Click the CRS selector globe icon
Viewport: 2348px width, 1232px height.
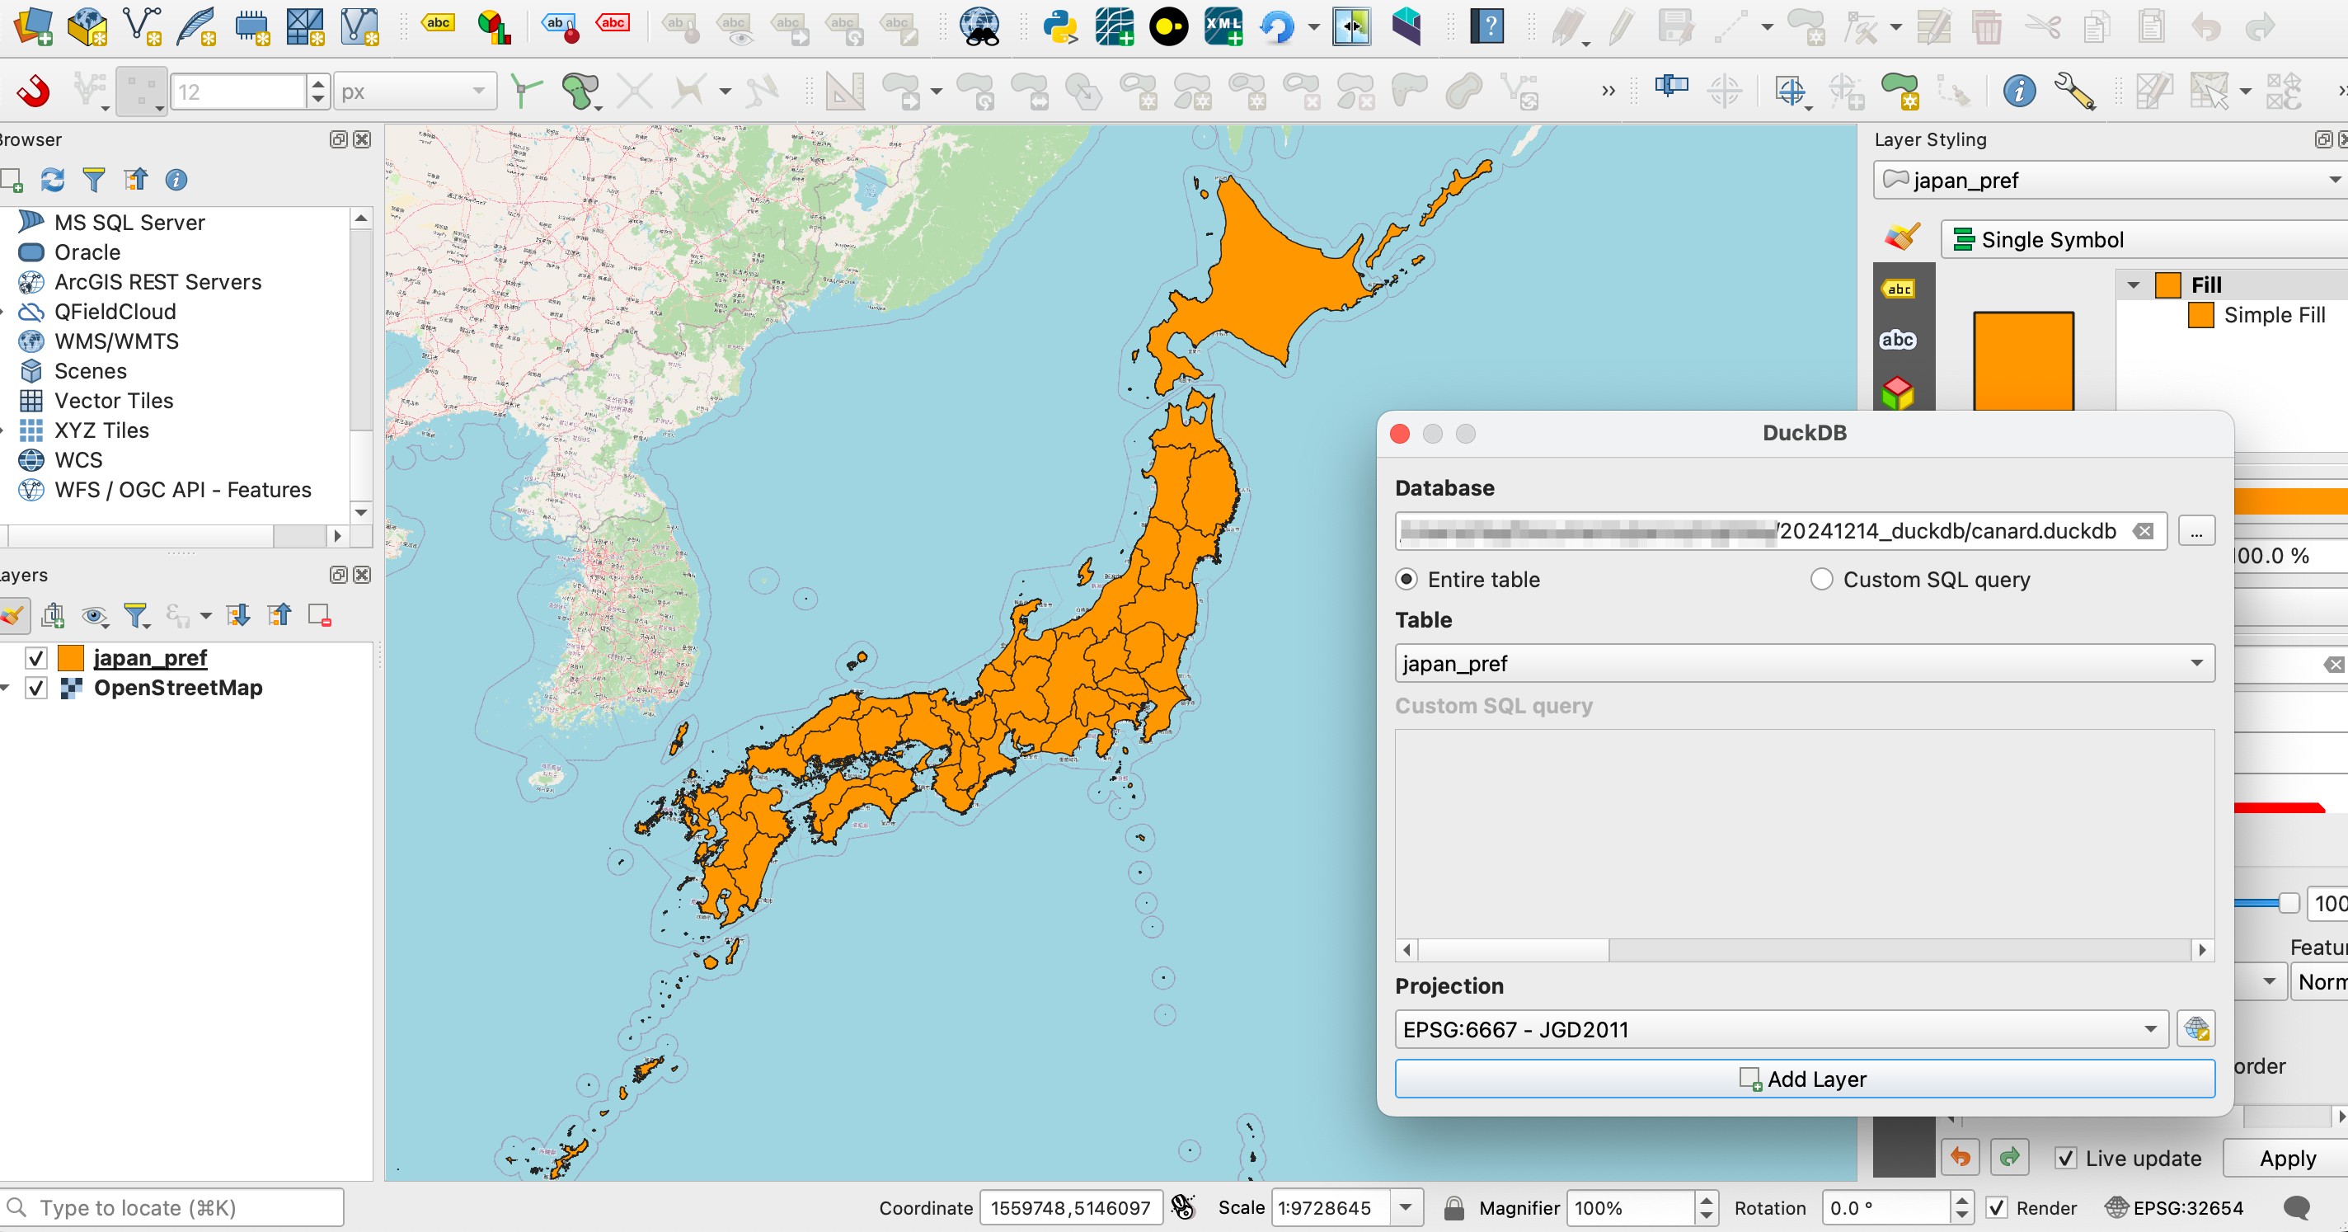[2195, 1030]
